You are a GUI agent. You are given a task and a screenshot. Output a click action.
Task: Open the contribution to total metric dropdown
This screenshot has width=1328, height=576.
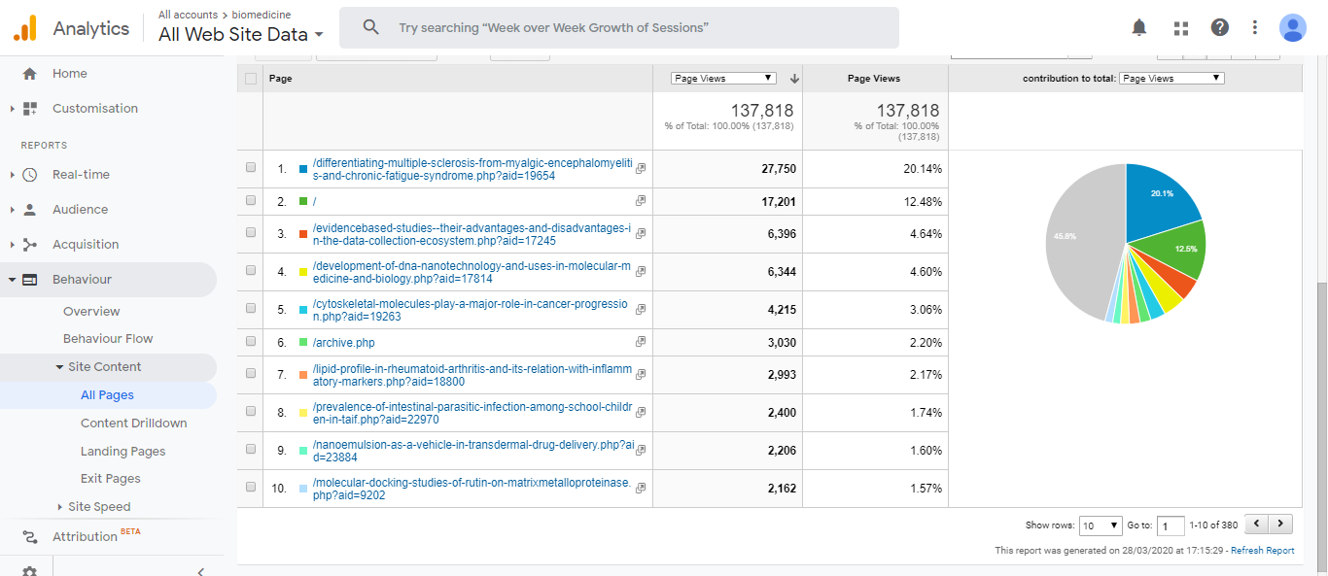(1171, 79)
